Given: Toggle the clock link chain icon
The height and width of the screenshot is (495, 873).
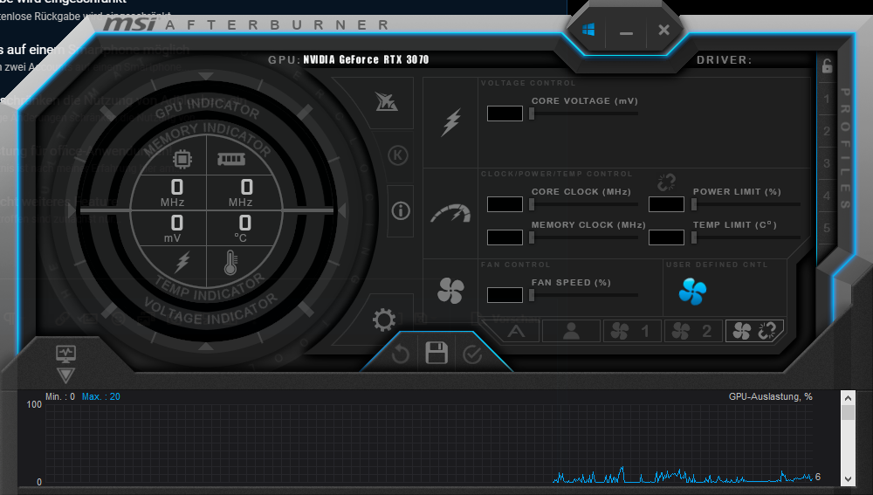Looking at the screenshot, I should click(x=666, y=182).
